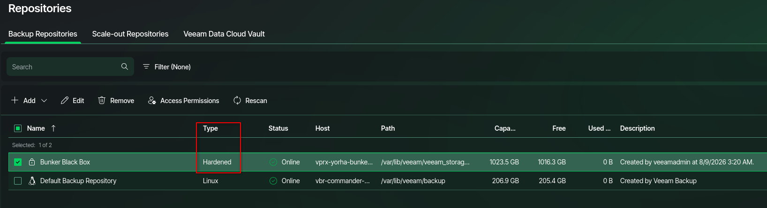767x208 pixels.
Task: Click the 1023.5 GB capacity value
Action: pos(504,162)
